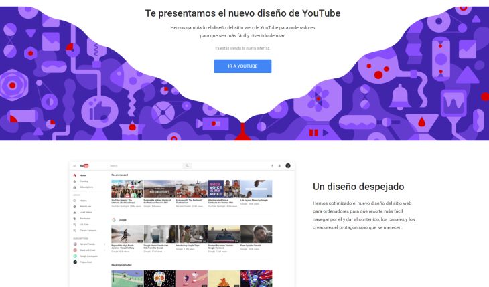Open the round account avatar in preview
This screenshot has width=489, height=287.
click(288, 166)
